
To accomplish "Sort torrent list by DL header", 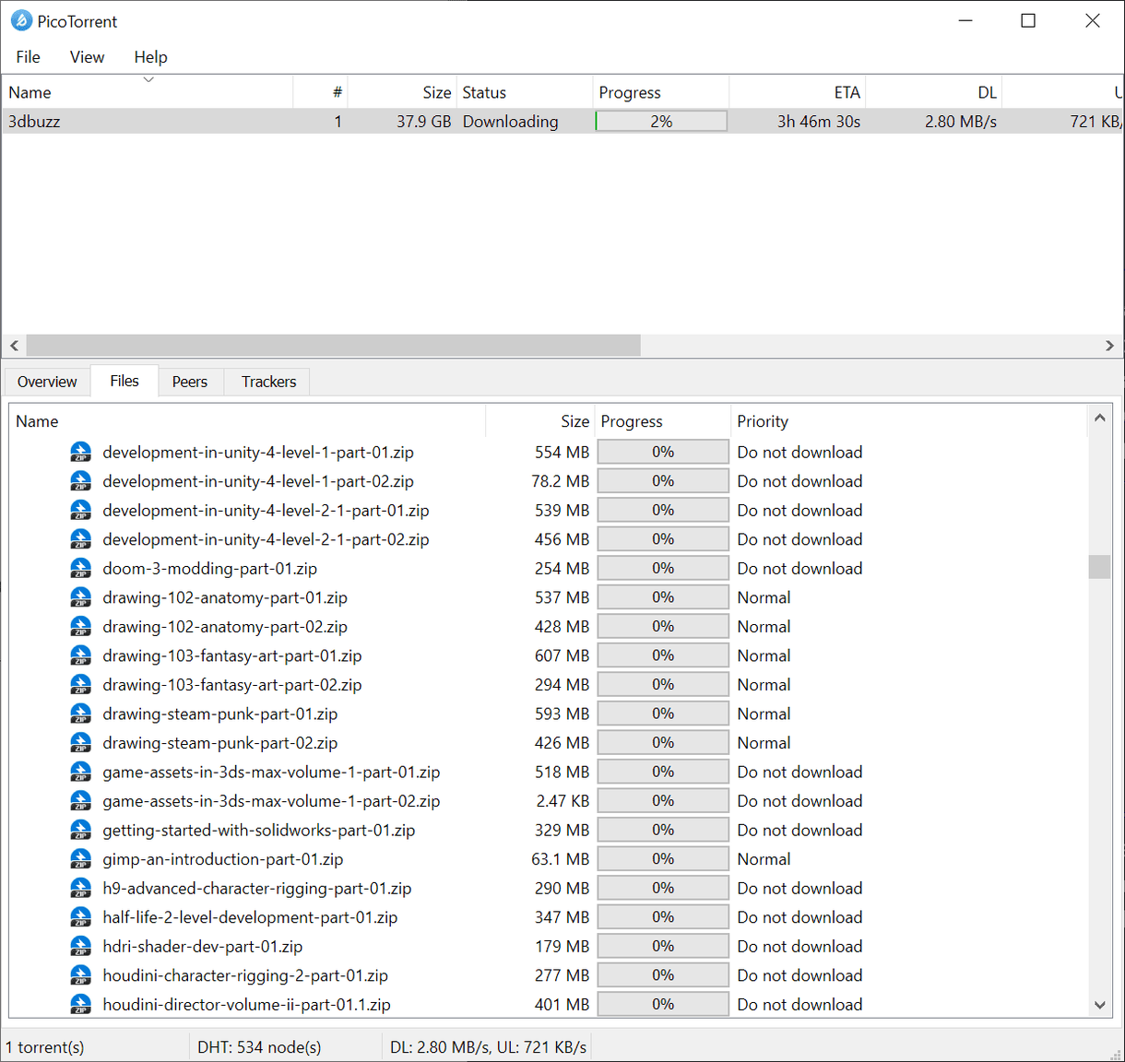I will (x=934, y=92).
